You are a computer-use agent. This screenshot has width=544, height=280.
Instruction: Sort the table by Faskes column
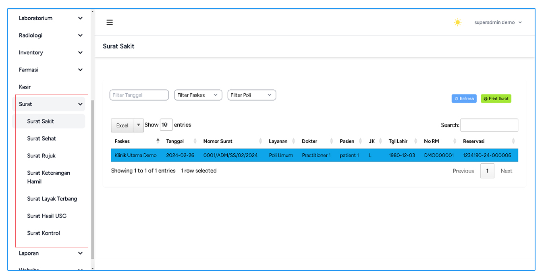(136, 141)
